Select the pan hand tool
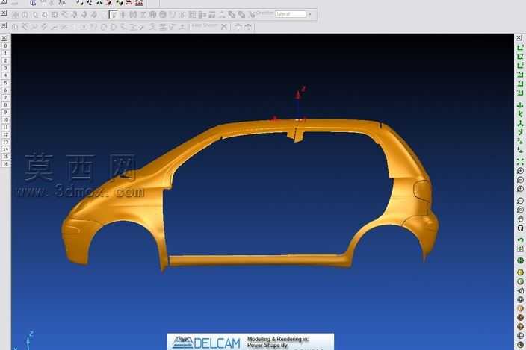 tap(520, 219)
